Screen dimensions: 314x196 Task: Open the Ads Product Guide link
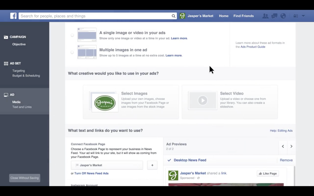tap(252, 47)
